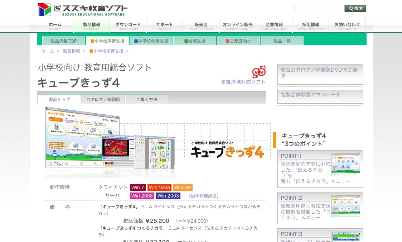Open the ダウンロード Downloads menu

128,26
